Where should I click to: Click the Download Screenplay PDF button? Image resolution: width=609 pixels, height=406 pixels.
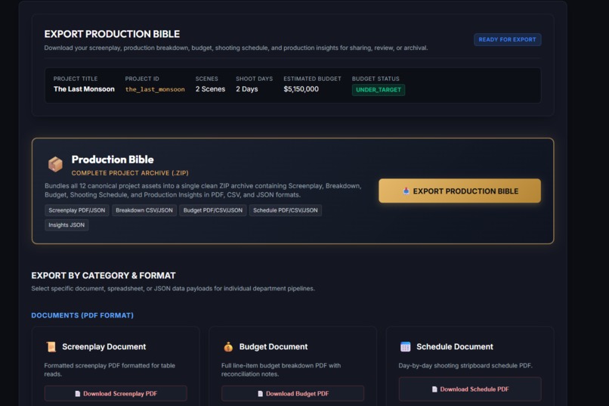116,394
